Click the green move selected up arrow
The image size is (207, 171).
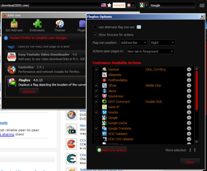tap(195, 150)
